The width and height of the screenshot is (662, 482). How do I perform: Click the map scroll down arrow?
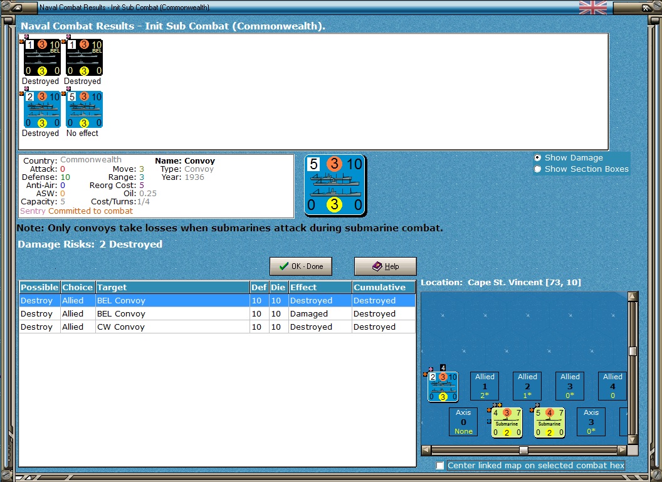point(633,440)
